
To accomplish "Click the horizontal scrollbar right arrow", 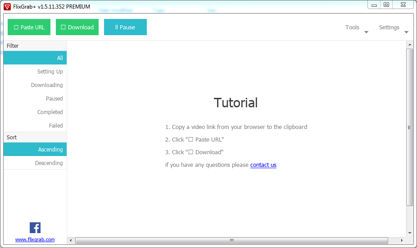I will (x=402, y=240).
